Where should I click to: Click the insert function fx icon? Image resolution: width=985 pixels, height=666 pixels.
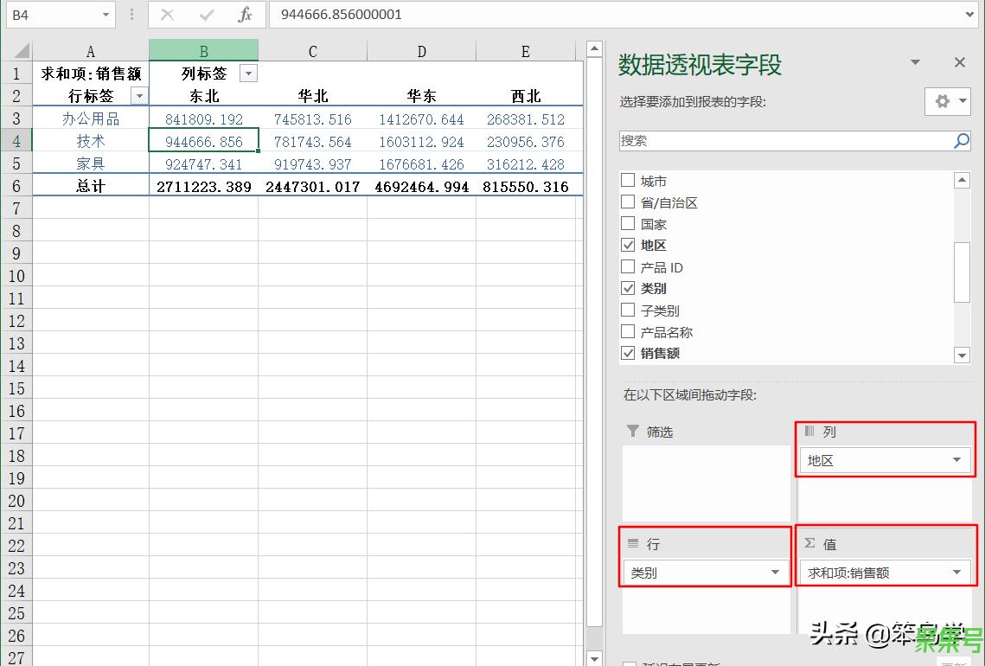(245, 15)
